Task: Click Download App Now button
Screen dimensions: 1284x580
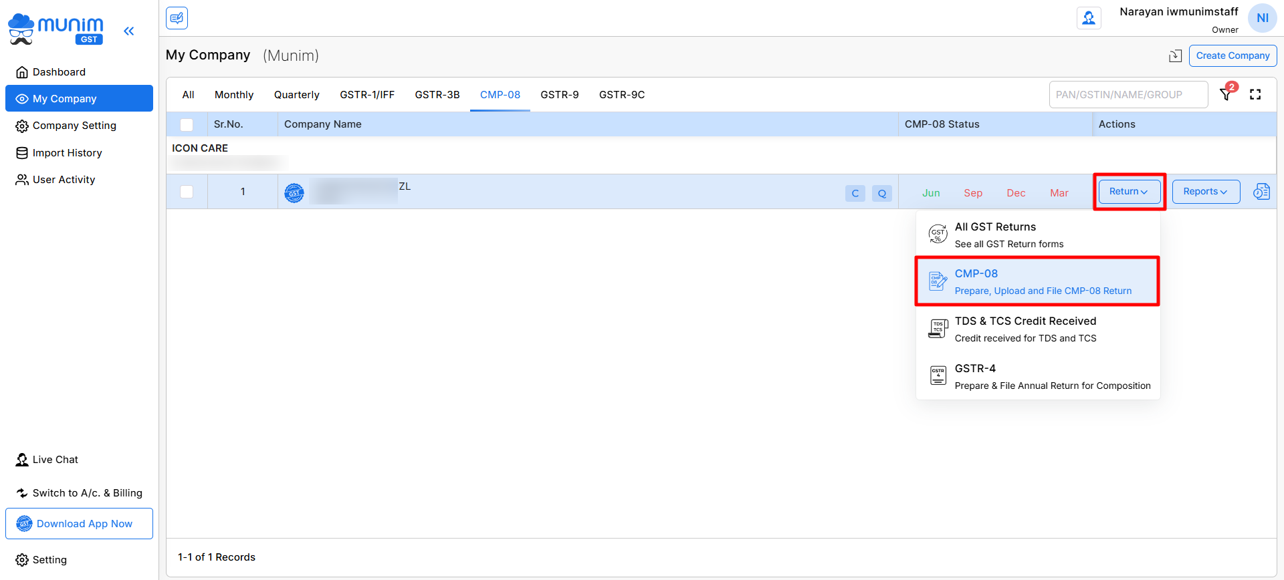Action: (79, 524)
